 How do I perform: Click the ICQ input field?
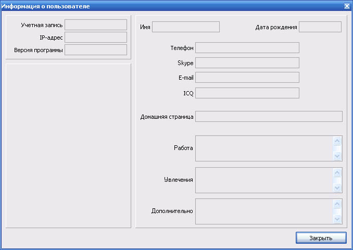pyautogui.click(x=247, y=93)
